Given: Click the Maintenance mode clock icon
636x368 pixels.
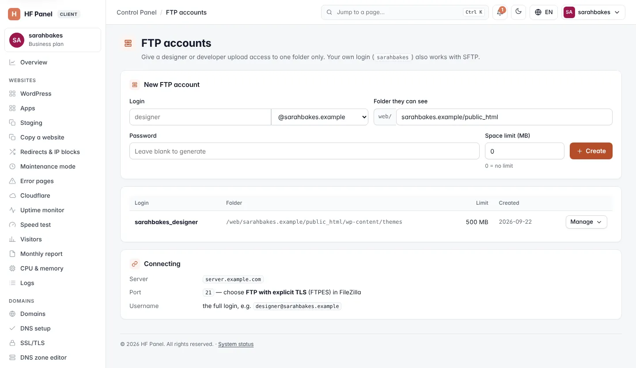Looking at the screenshot, I should (12, 166).
